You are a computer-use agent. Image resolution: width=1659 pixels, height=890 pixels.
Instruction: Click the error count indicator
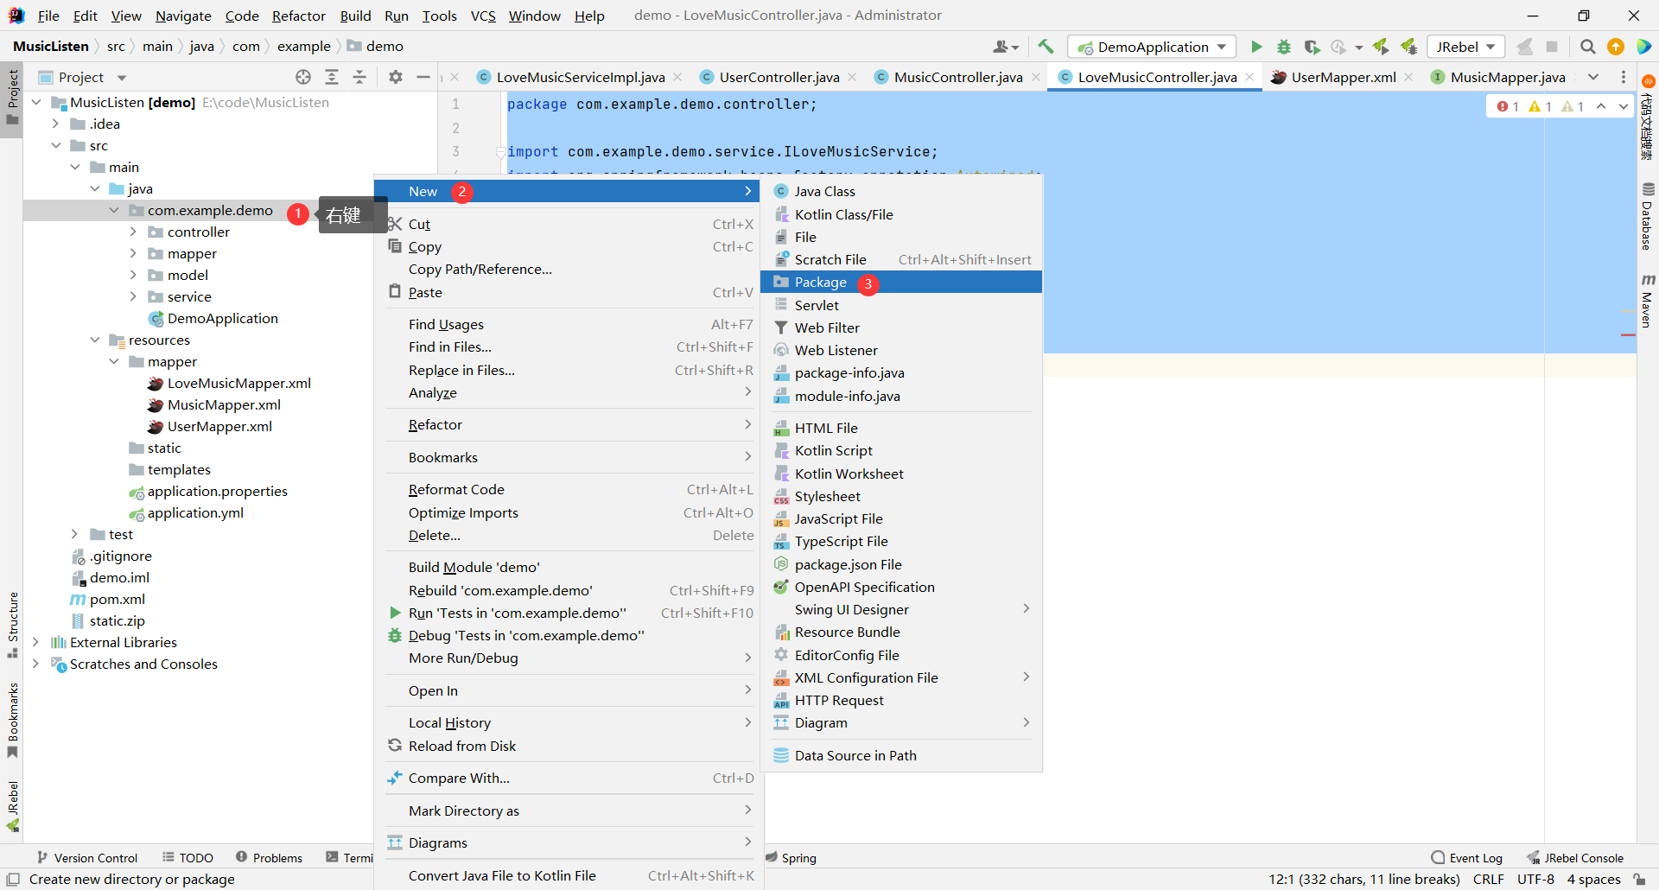[1508, 106]
